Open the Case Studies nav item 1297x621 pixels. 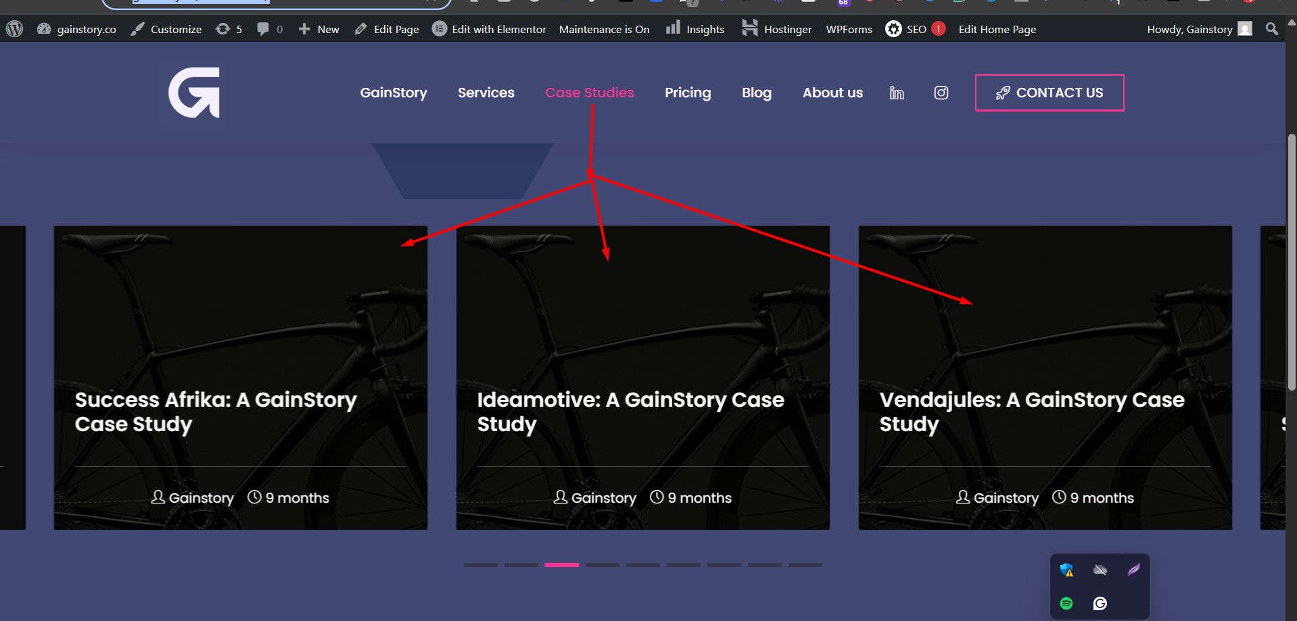pos(590,93)
